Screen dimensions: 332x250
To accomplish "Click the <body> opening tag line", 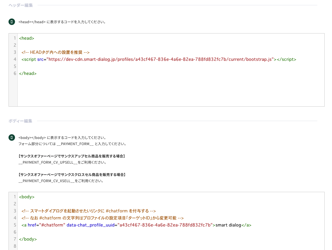I will point(27,197).
